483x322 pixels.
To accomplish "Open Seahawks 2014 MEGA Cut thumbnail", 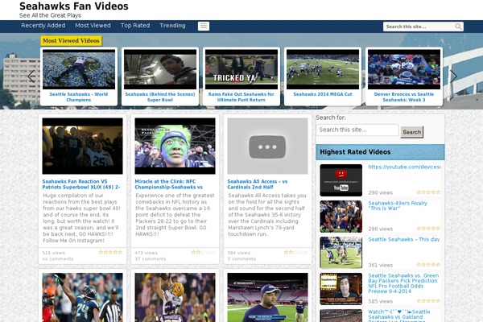I will pyautogui.click(x=323, y=70).
